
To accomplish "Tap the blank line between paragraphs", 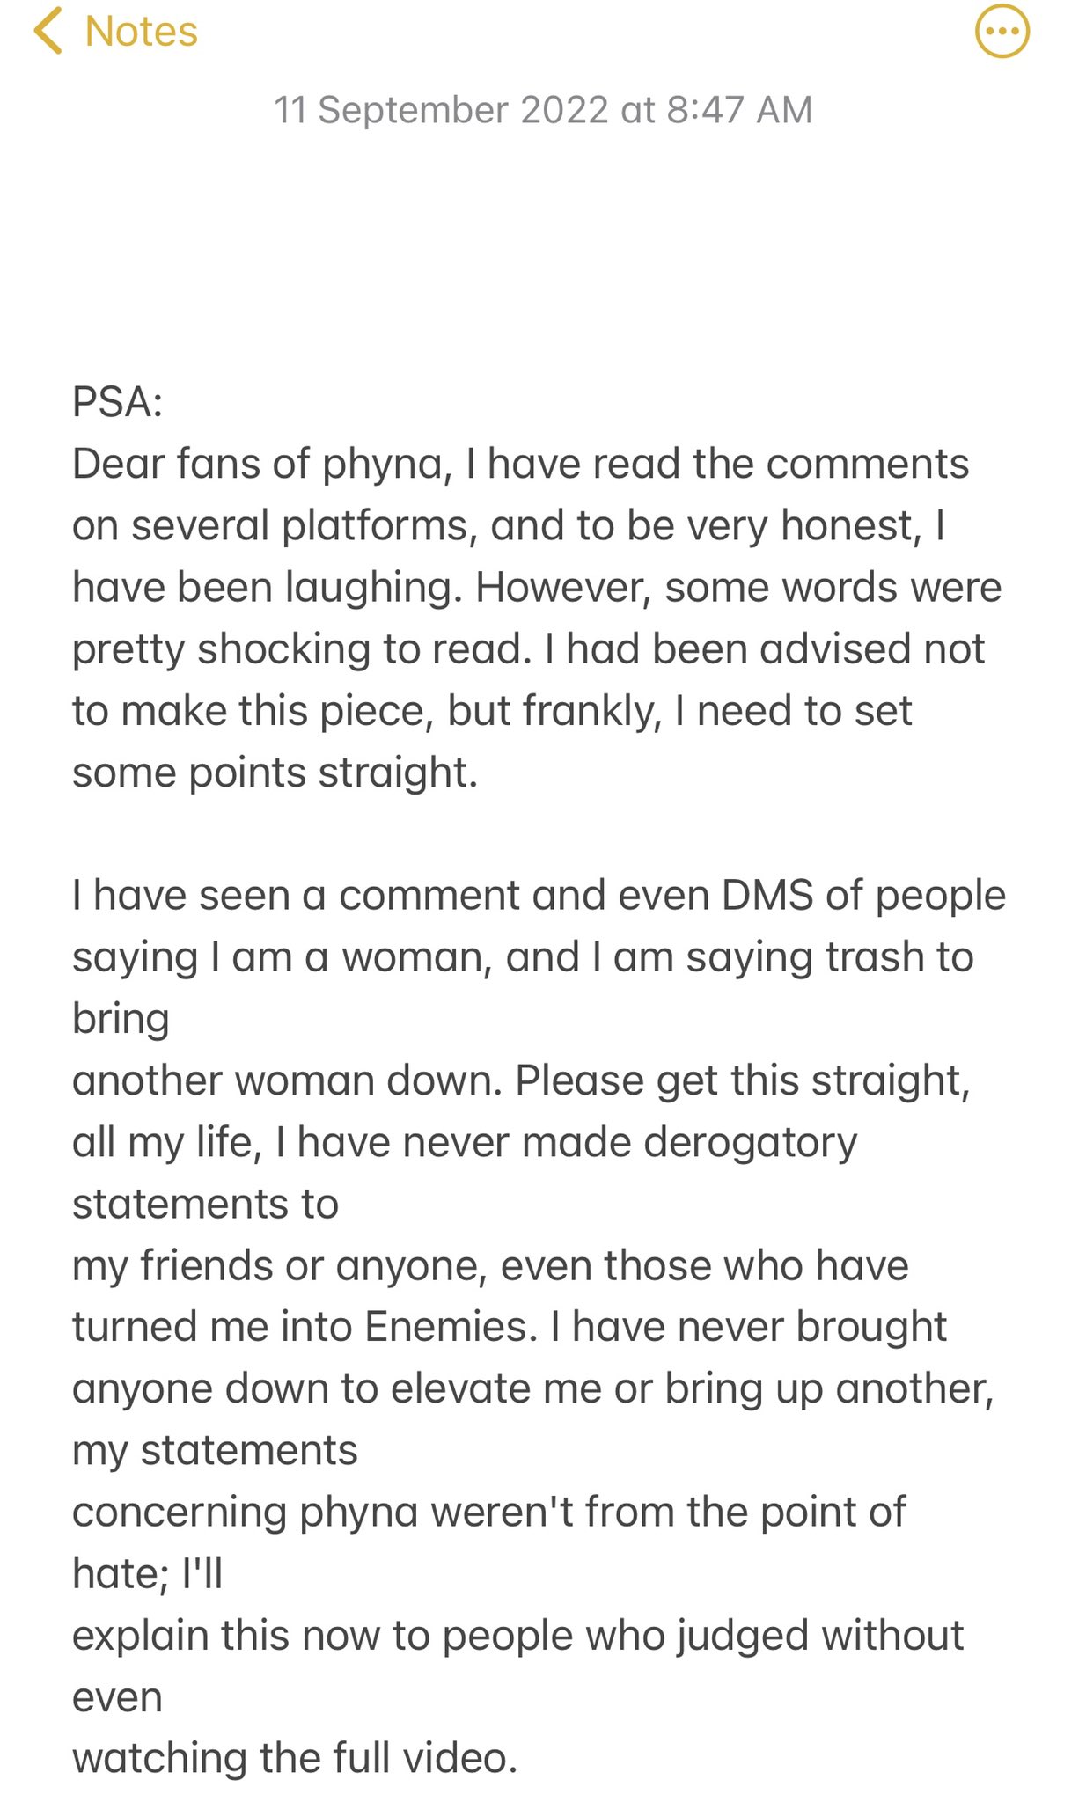I will pos(543,834).
